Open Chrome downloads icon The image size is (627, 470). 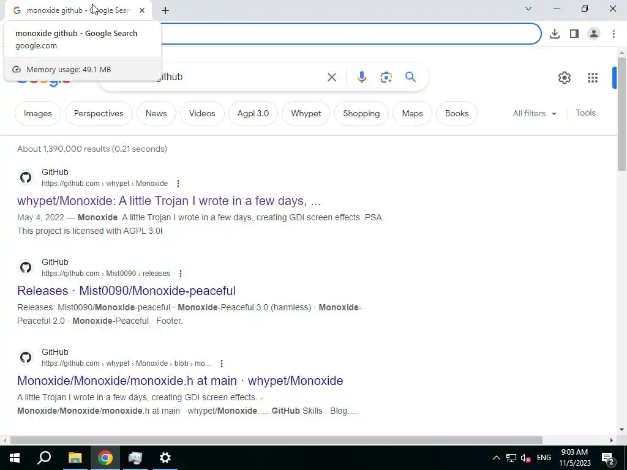555,34
